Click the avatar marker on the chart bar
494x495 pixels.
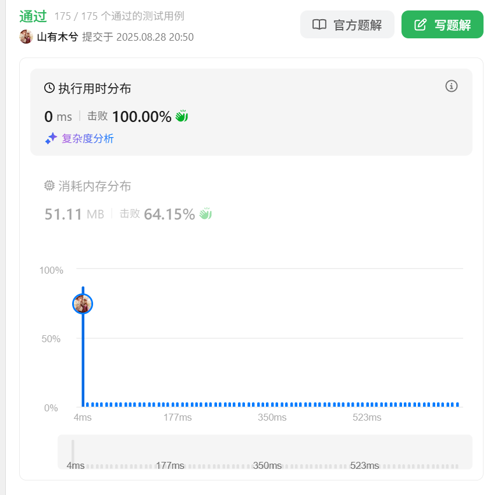83,304
